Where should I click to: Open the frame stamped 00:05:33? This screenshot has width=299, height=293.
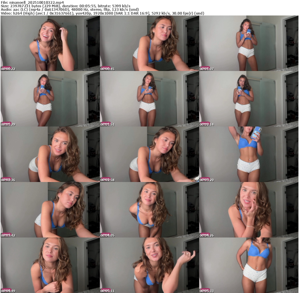(249, 265)
